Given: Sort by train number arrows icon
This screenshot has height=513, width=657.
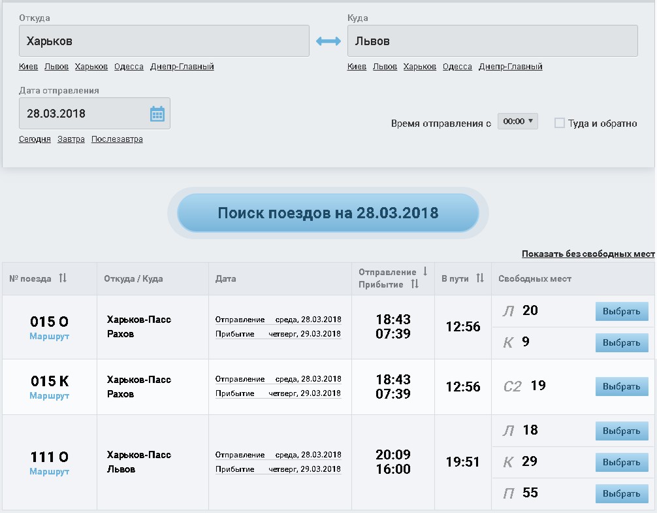Looking at the screenshot, I should [x=63, y=278].
